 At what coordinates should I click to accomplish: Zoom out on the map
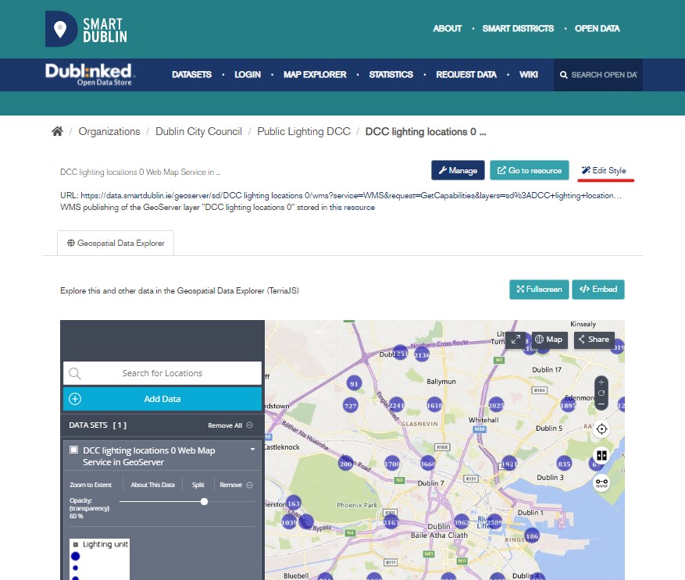click(601, 404)
